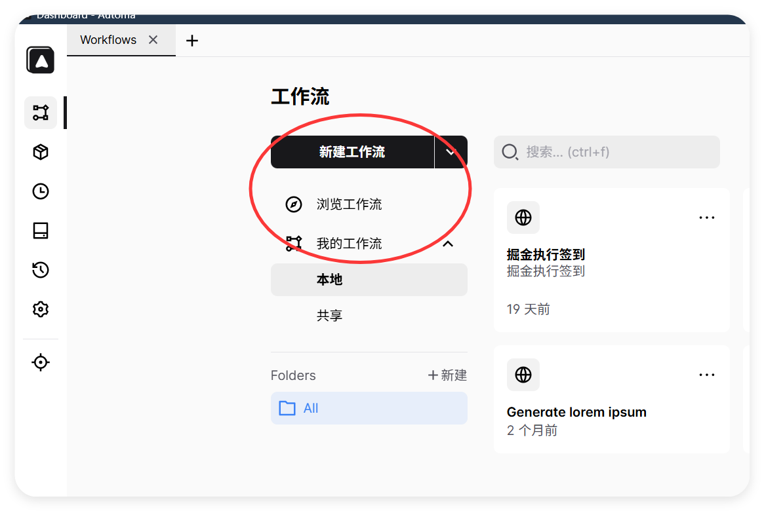Open the dropdown arrow beside 新建工作流
The height and width of the screenshot is (511, 764).
(x=451, y=152)
